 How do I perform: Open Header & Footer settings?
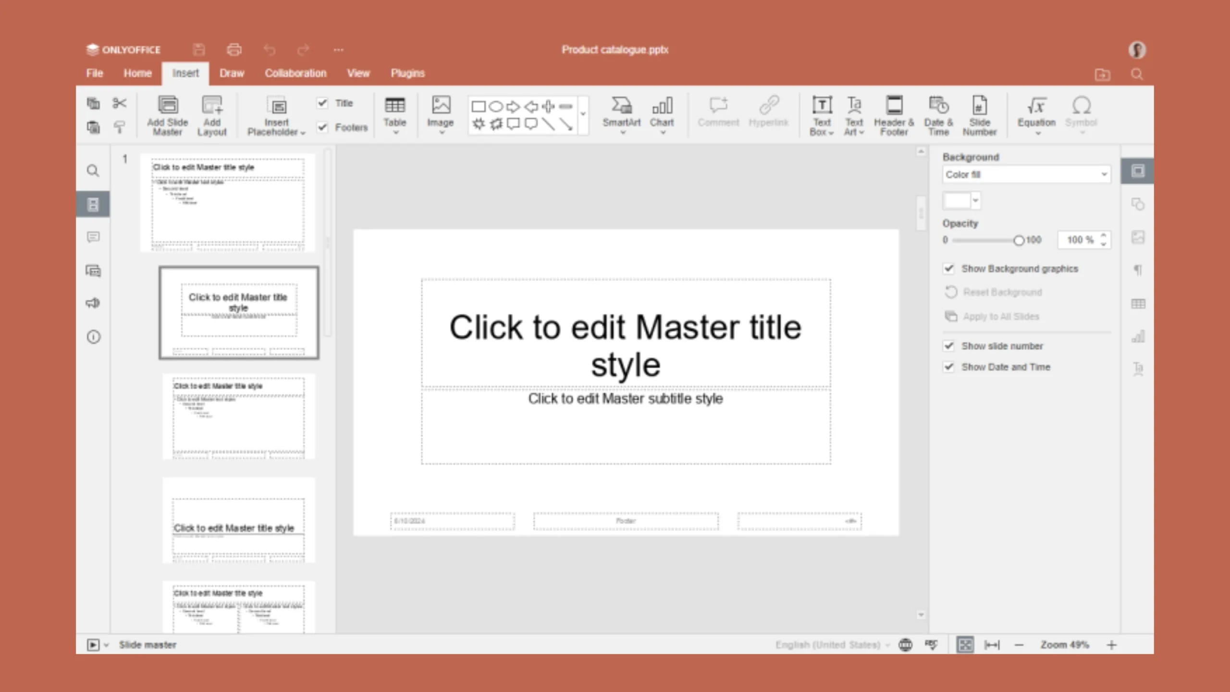point(894,115)
